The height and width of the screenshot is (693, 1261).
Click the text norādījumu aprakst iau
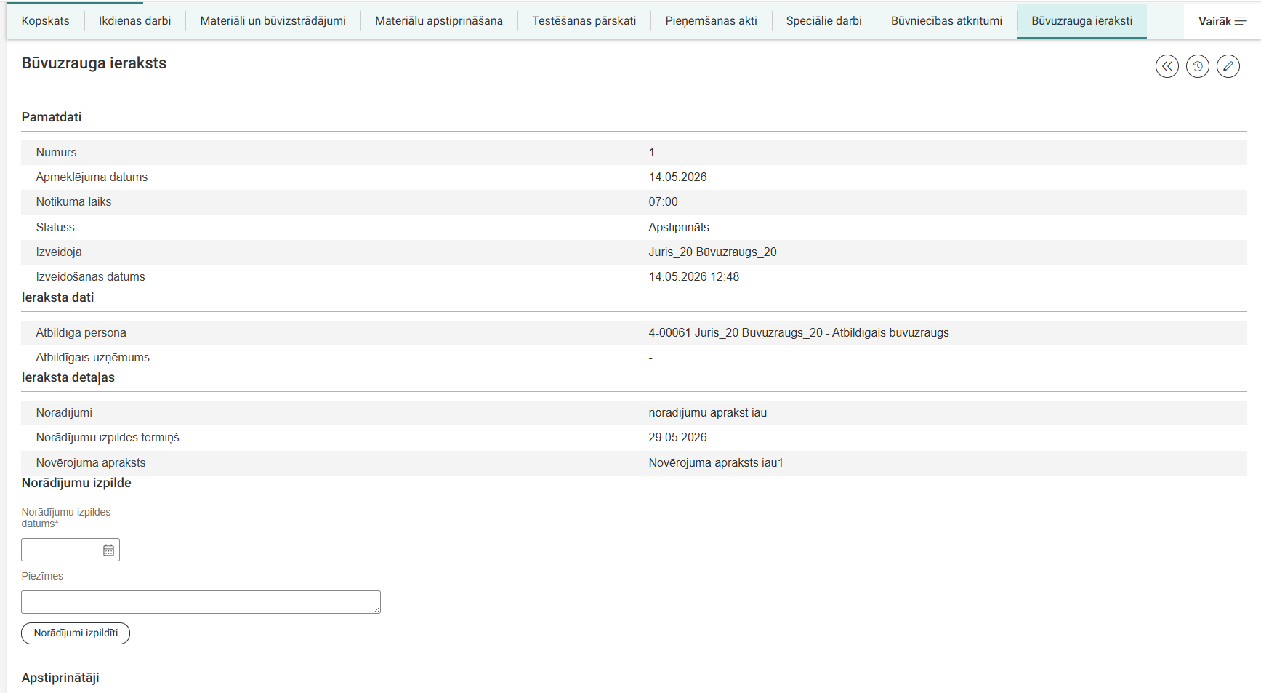(x=707, y=413)
